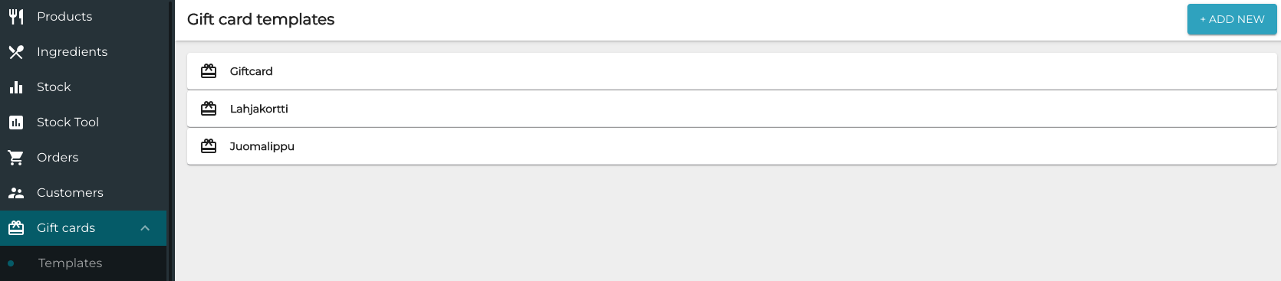This screenshot has width=1281, height=281.
Task: Click the Ingredients crossed utensils icon
Action: [16, 52]
